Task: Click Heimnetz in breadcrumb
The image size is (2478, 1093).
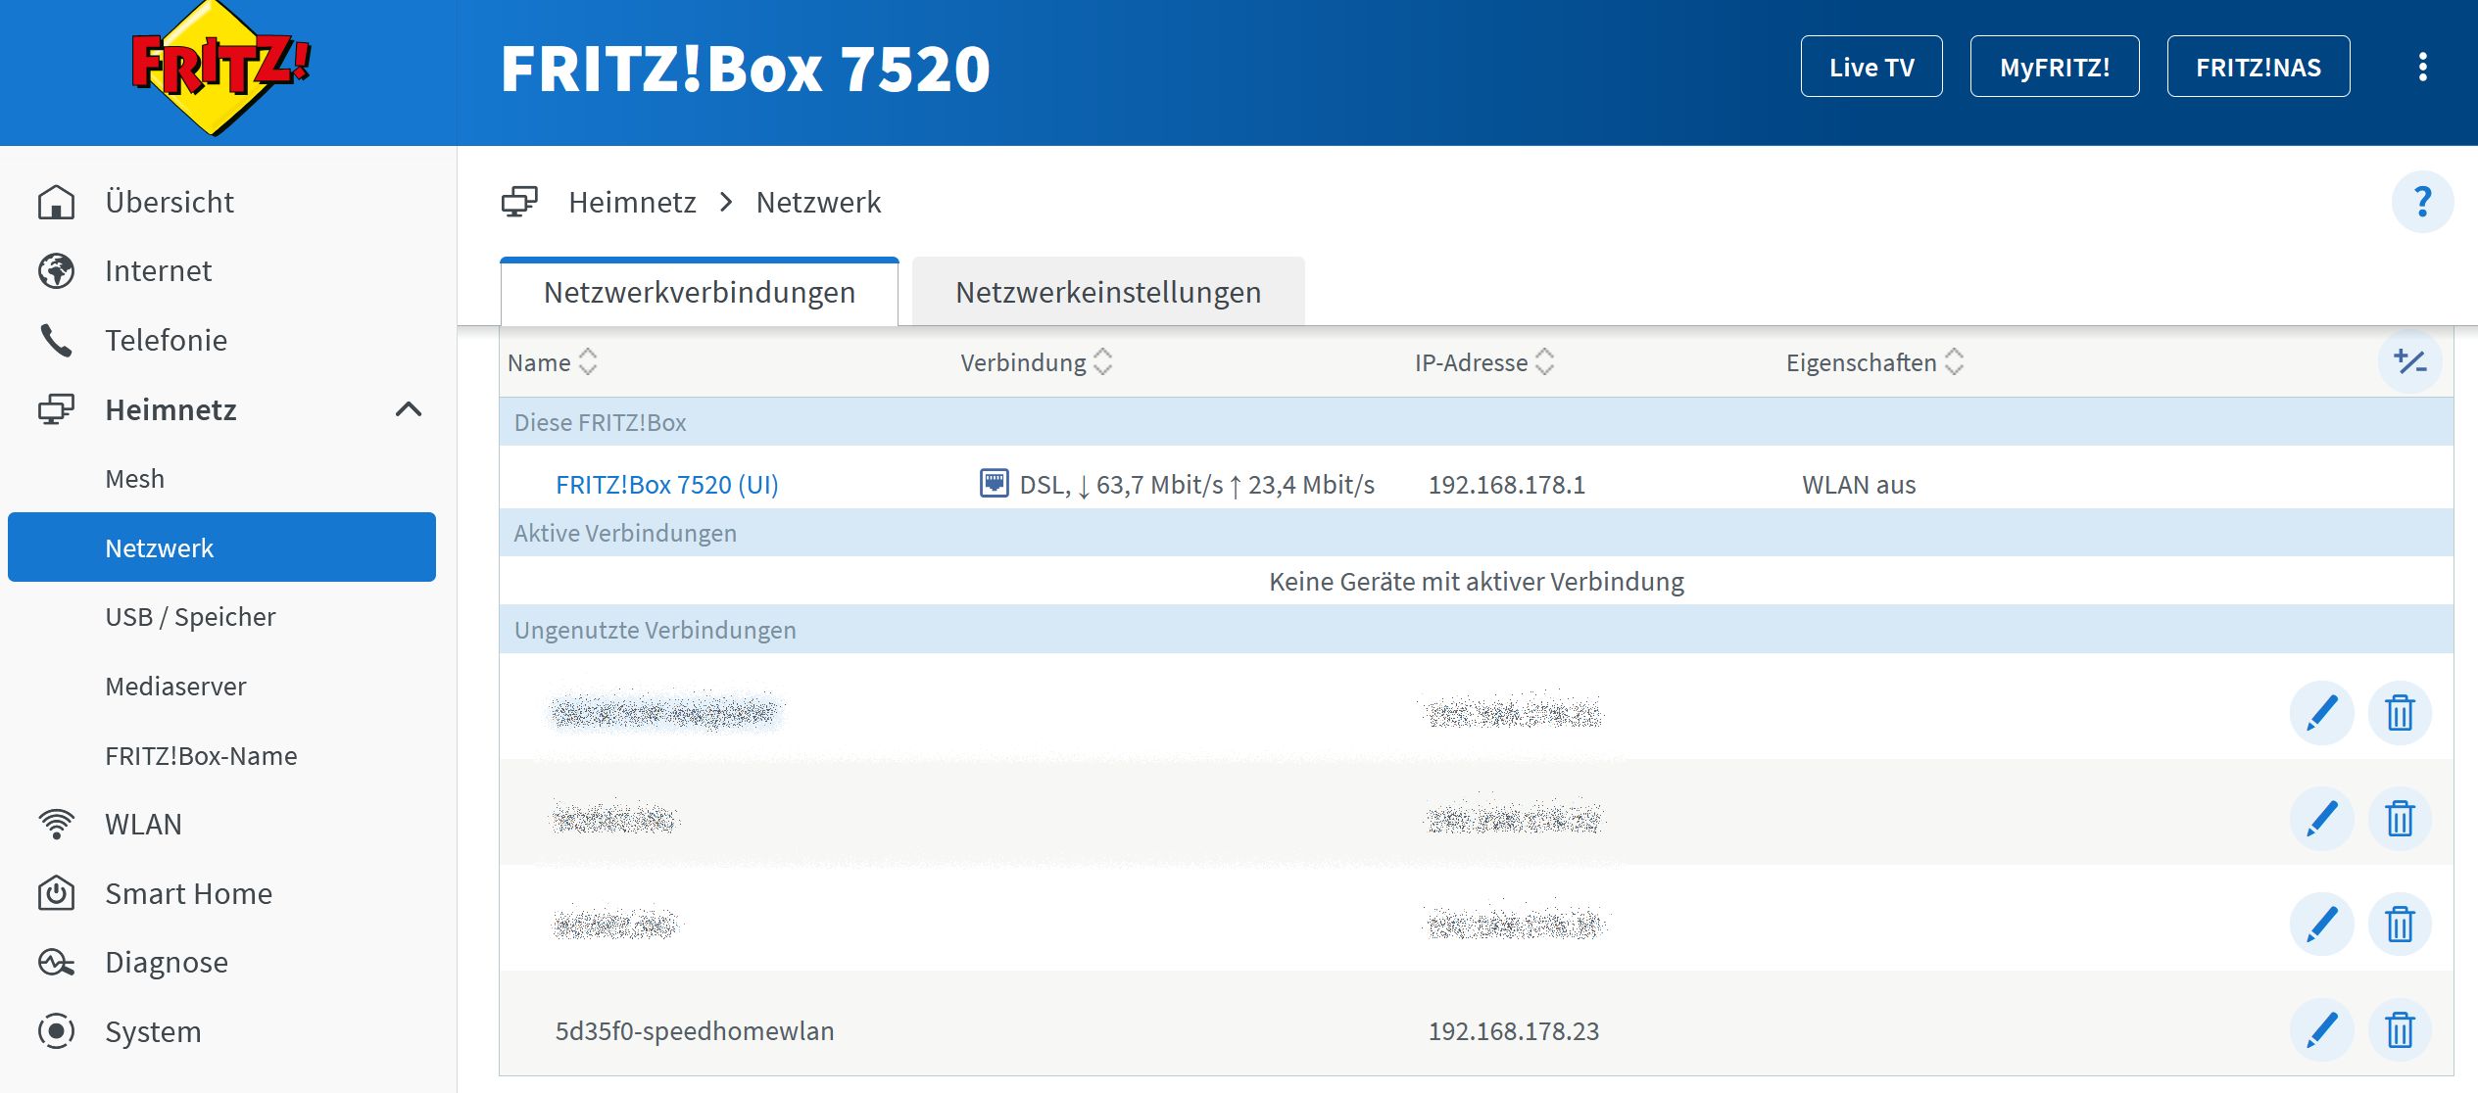Action: [x=633, y=202]
